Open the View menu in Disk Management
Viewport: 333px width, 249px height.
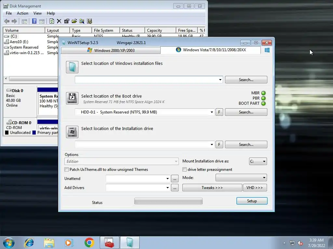click(37, 13)
